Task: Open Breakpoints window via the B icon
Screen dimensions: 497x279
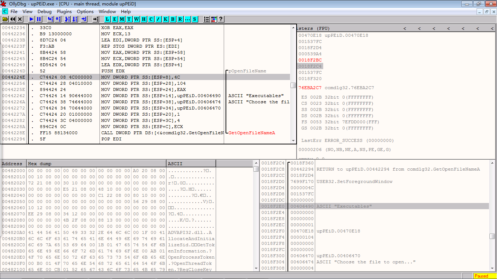Action: tap(173, 19)
